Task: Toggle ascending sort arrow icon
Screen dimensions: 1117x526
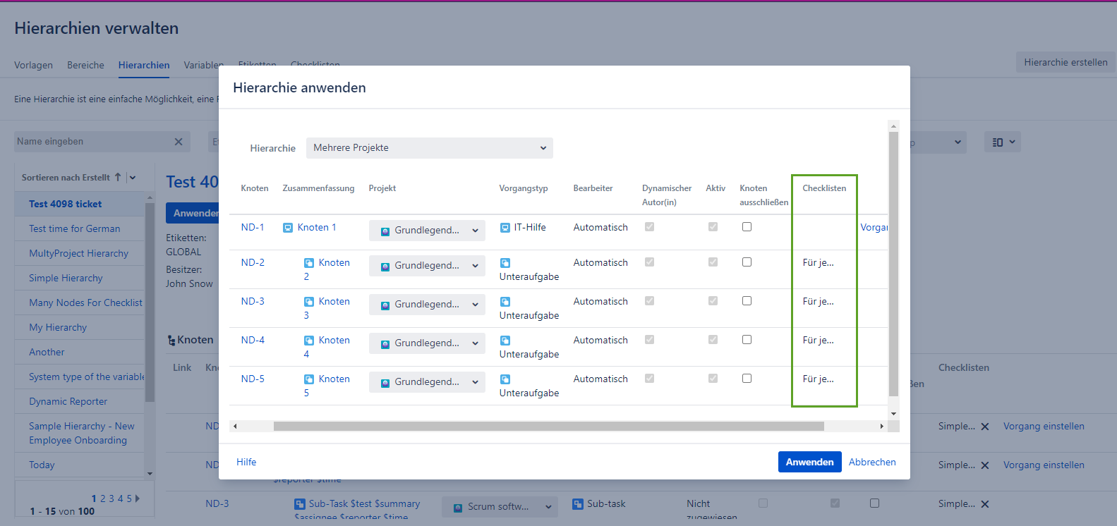Action: click(x=118, y=178)
